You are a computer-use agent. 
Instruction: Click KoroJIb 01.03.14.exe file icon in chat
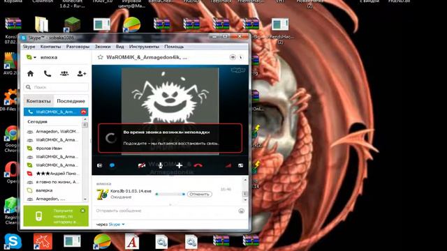click(x=102, y=194)
